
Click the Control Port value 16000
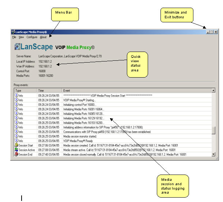[42, 71]
